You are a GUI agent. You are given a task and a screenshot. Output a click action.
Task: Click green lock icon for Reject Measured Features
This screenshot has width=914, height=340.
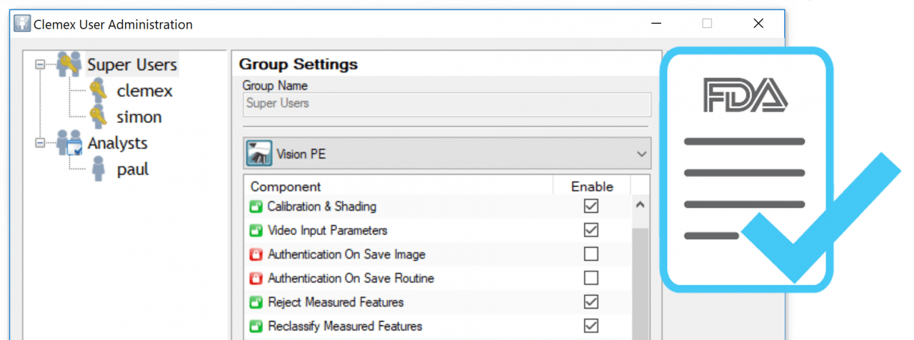click(256, 302)
